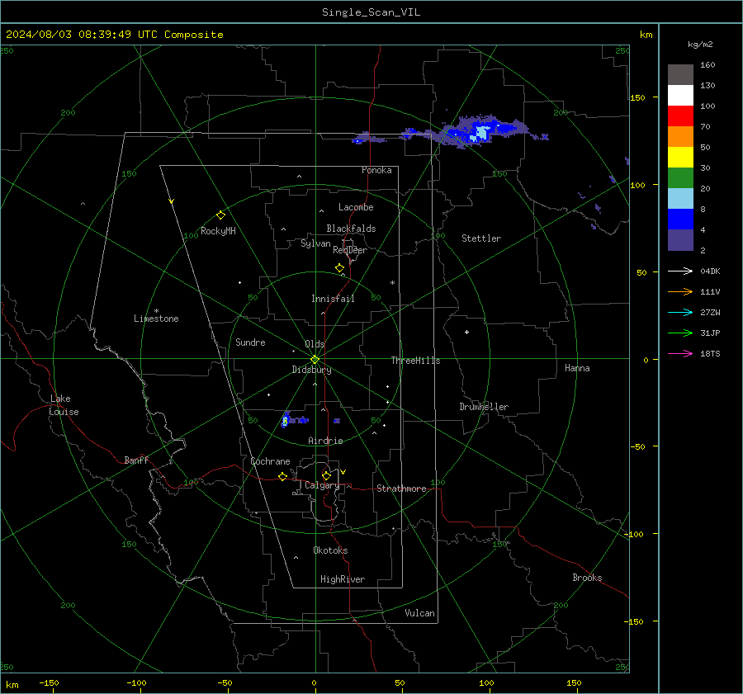Click the Blackfalds label

[351, 229]
